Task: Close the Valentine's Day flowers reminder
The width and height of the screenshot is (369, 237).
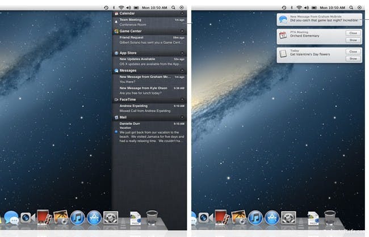Action: click(x=353, y=52)
